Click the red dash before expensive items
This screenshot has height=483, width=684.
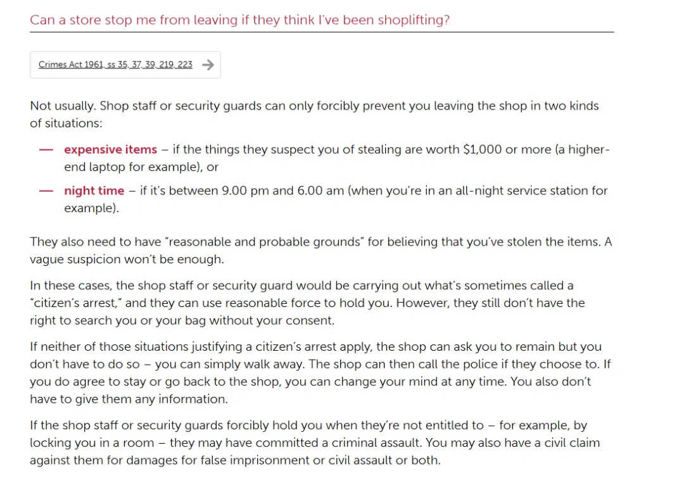(46, 149)
